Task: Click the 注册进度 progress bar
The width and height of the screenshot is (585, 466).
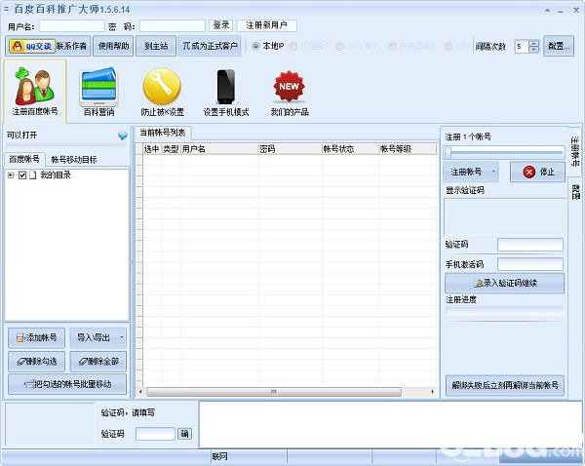Action: pos(505,310)
